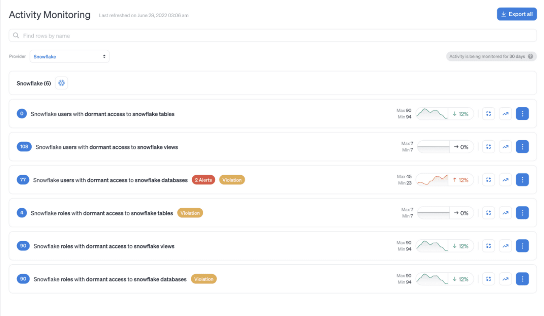Click the up 12% trend on users databases row
Image resolution: width=544 pixels, height=316 pixels.
coord(460,180)
